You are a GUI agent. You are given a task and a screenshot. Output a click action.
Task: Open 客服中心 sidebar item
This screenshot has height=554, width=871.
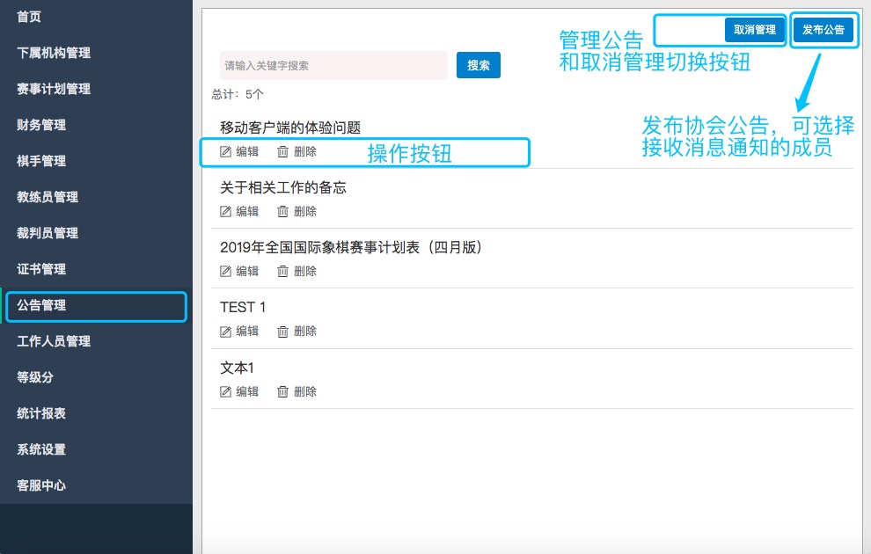(x=41, y=485)
